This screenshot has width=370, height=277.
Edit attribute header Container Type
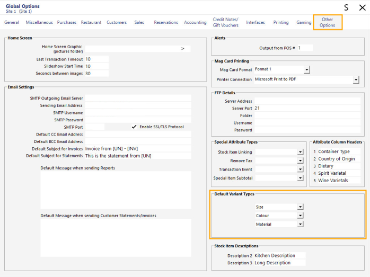click(339, 151)
